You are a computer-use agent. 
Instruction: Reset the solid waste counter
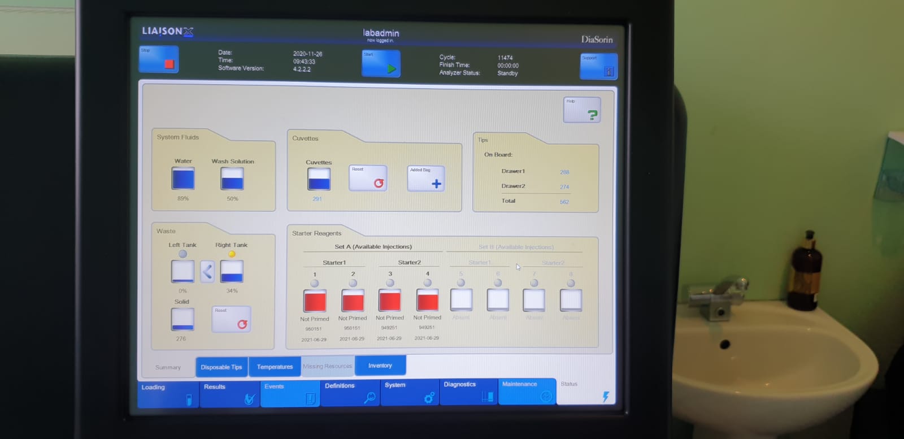(231, 319)
